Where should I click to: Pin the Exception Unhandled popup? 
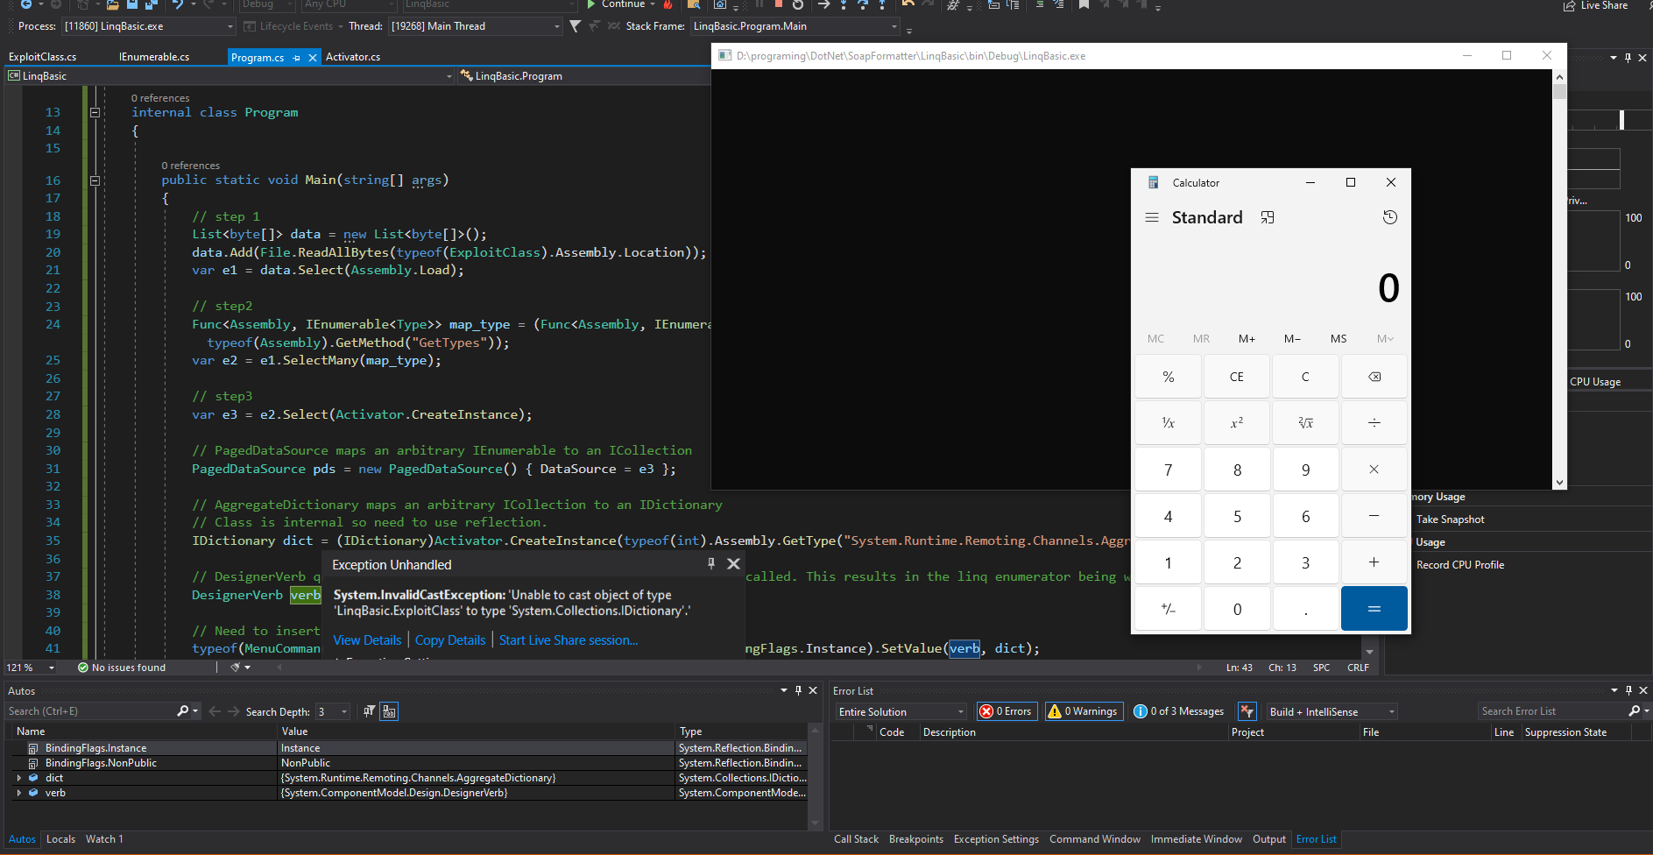(711, 564)
